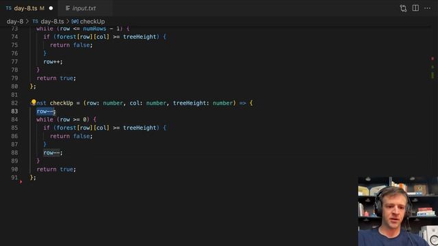438x246 pixels.
Task: Click the checkUp function name on line 82
Action: (x=62, y=103)
